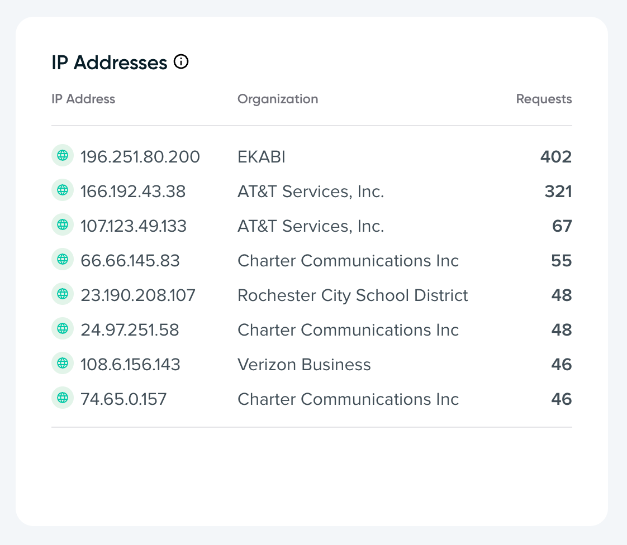Click globe icon next to 66.66.145.83
Image resolution: width=627 pixels, height=545 pixels.
click(63, 260)
